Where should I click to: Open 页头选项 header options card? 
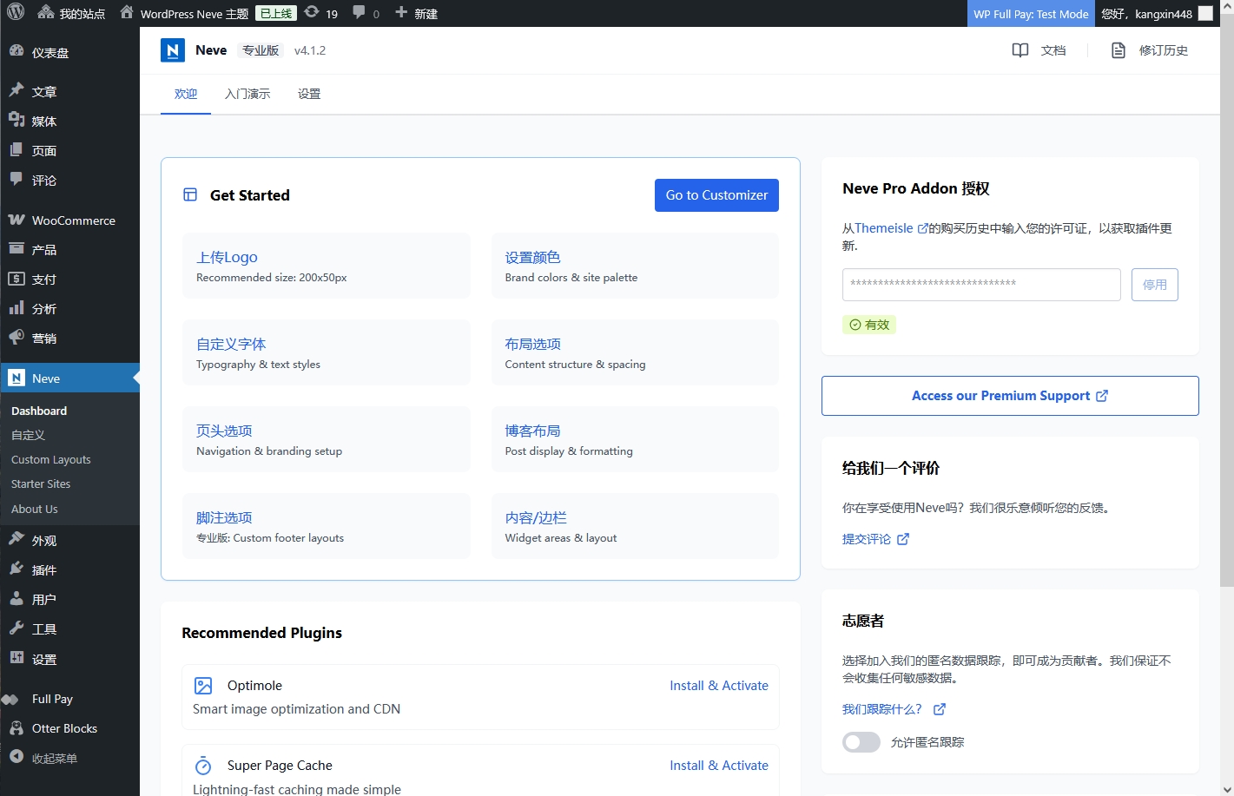[327, 439]
